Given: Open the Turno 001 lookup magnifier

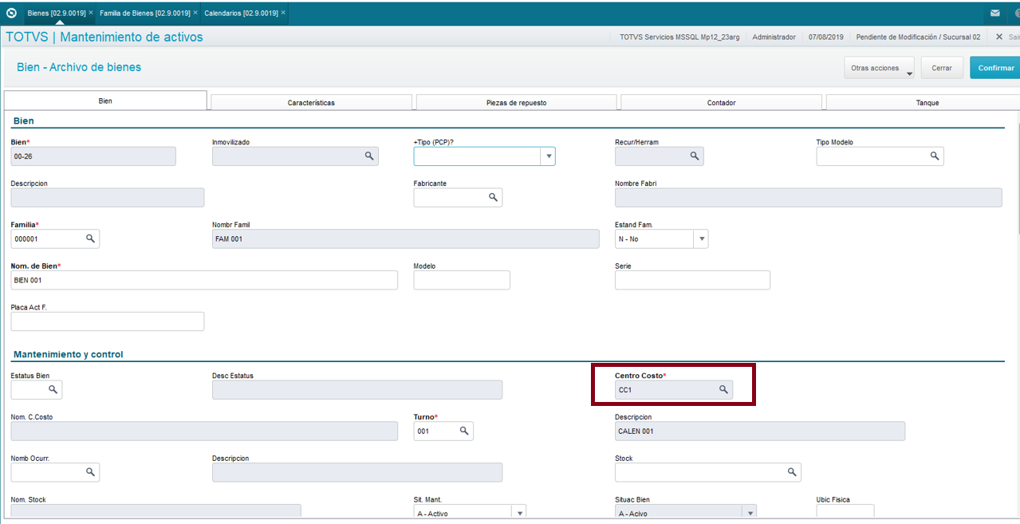Looking at the screenshot, I should pos(464,431).
